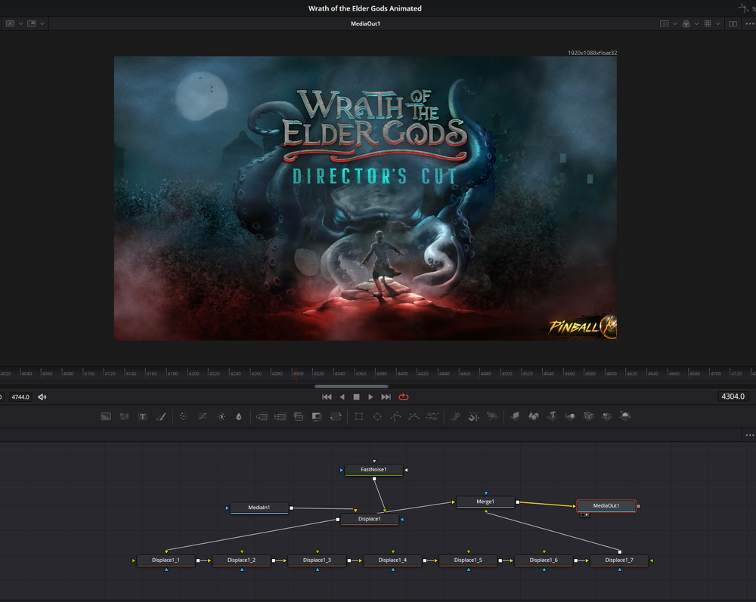
Task: Play the composition in reverse
Action: click(342, 397)
